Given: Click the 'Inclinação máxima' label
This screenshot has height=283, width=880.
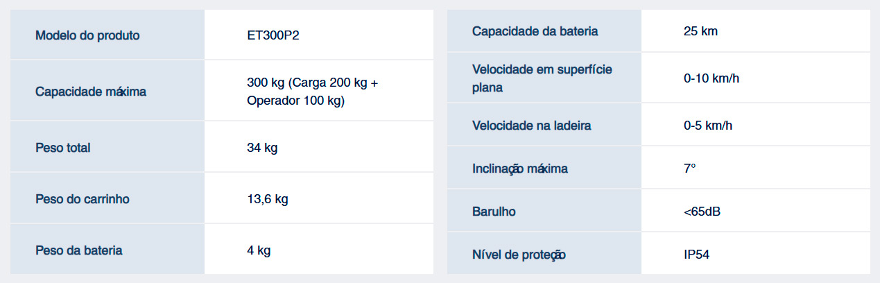Looking at the screenshot, I should click(x=520, y=169).
